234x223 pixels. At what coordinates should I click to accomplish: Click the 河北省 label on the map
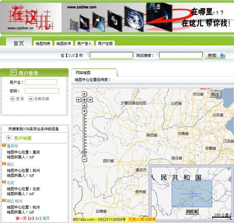click(198, 94)
